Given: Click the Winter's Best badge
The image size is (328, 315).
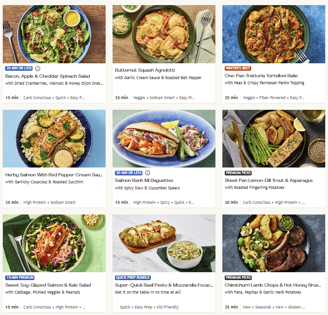Looking at the screenshot, I should [x=238, y=68].
